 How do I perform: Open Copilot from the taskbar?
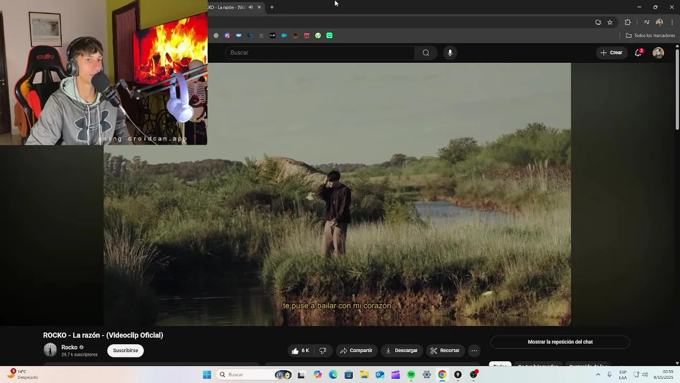(318, 374)
